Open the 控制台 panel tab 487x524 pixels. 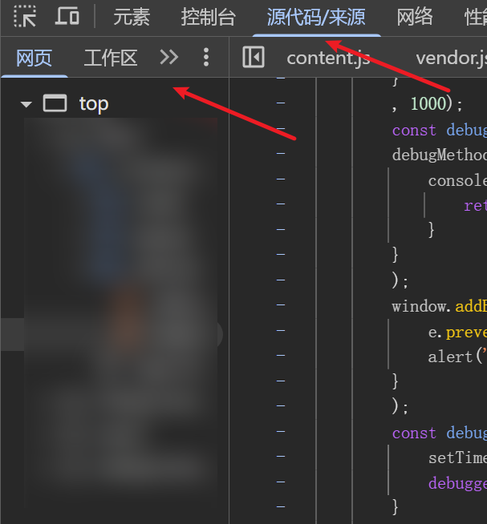(x=208, y=16)
